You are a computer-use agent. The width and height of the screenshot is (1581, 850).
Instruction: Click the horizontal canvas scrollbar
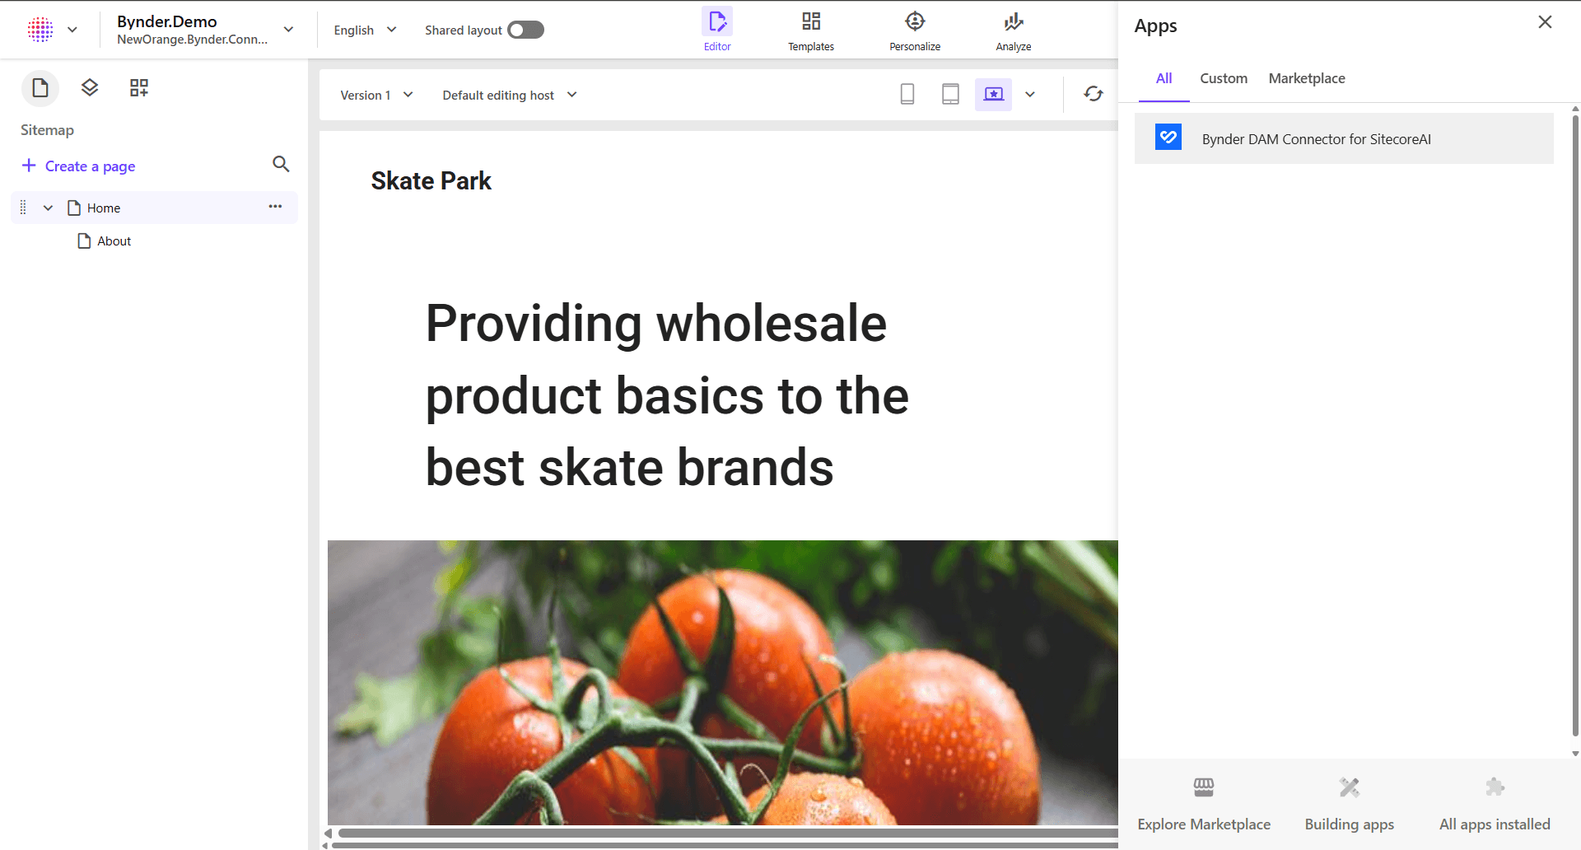(x=725, y=834)
